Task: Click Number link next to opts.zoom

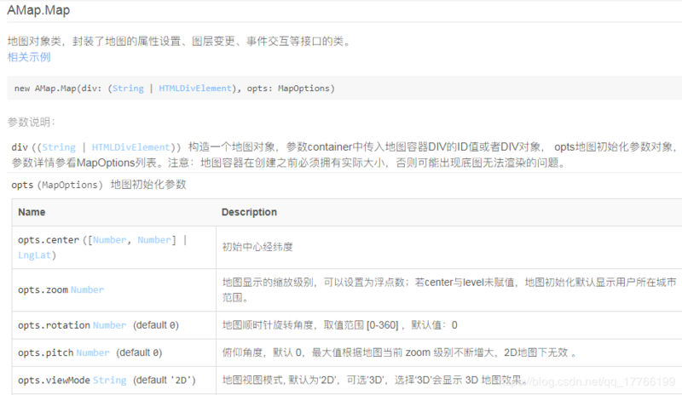Action: (x=87, y=289)
